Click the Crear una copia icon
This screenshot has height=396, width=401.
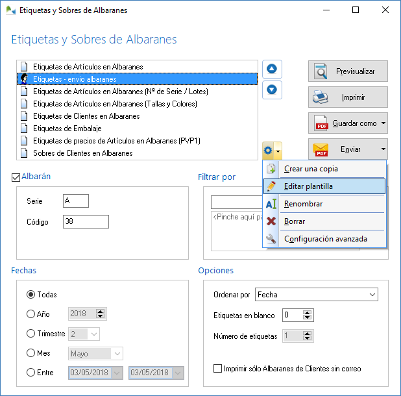click(271, 169)
